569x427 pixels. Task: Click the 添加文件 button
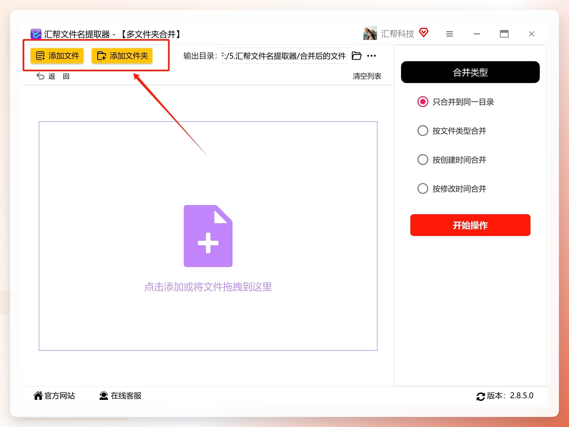(57, 56)
